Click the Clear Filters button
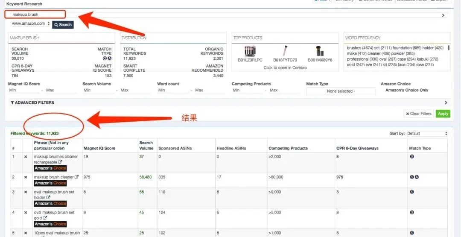Image resolution: width=461 pixels, height=237 pixels. [x=419, y=114]
